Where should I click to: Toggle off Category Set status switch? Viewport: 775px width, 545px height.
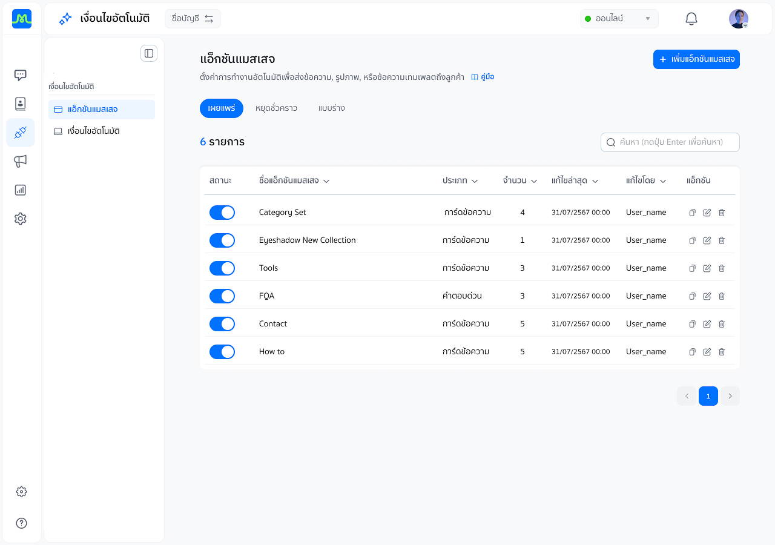coord(222,213)
